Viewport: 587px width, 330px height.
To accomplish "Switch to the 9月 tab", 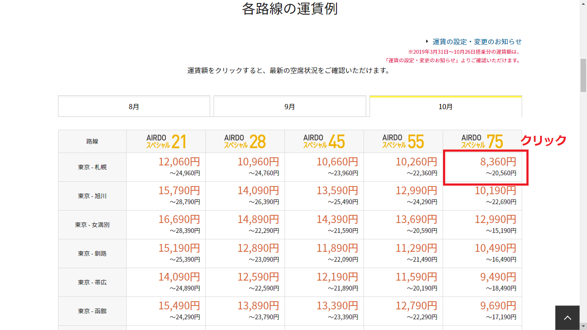I will pos(290,107).
